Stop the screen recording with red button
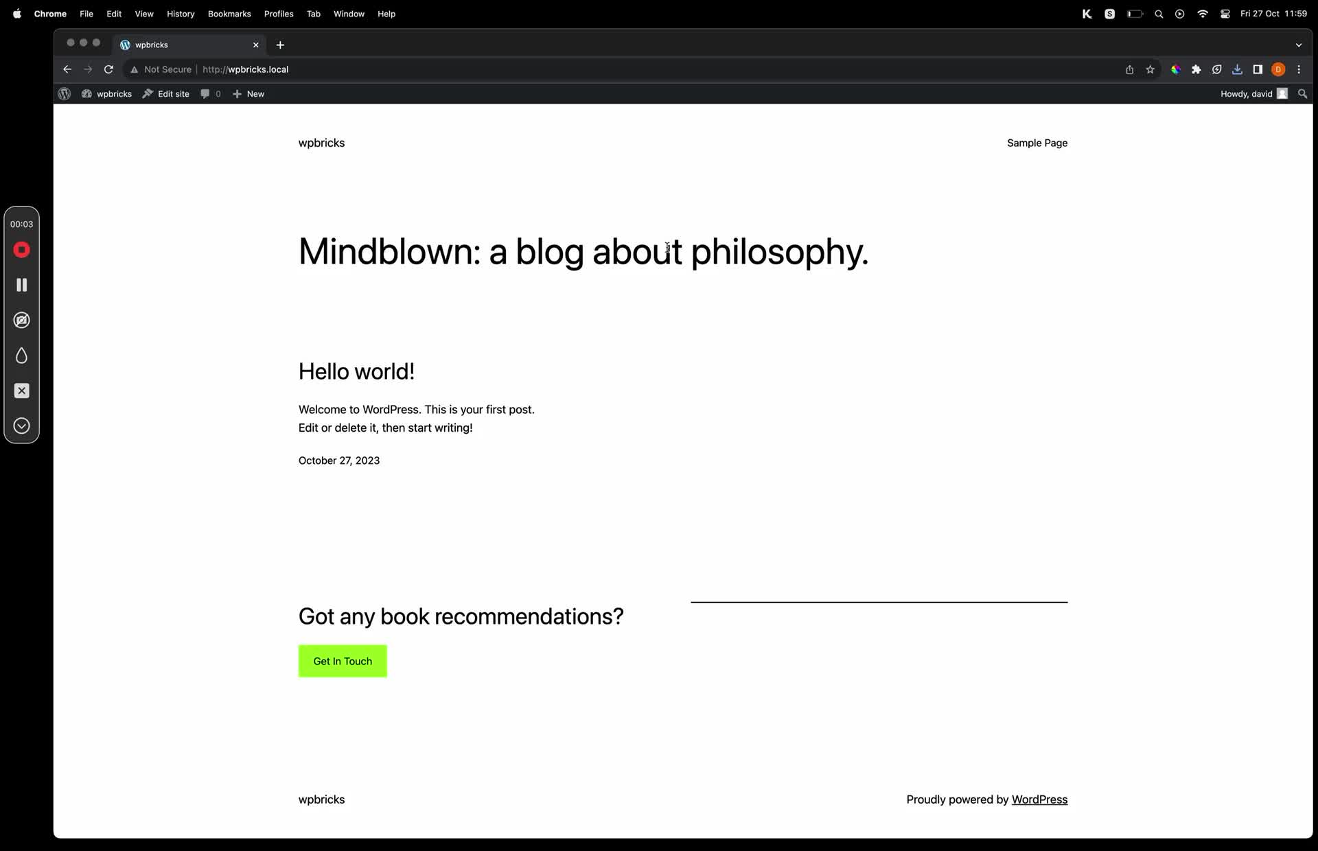The image size is (1318, 851). [x=22, y=250]
